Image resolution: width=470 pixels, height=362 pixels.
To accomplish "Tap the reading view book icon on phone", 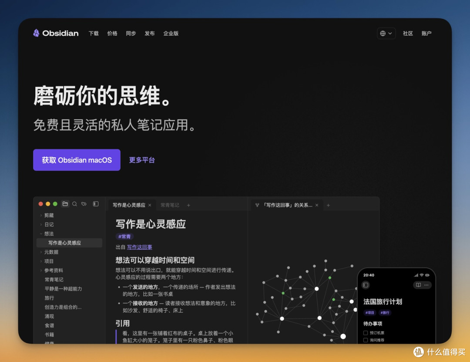I will point(419,285).
